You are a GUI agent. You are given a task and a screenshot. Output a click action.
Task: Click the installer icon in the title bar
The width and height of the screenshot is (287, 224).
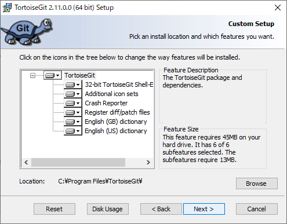[x=7, y=8]
